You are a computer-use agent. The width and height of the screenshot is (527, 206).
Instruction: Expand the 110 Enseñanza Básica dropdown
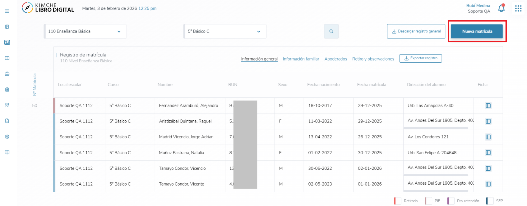tap(85, 31)
